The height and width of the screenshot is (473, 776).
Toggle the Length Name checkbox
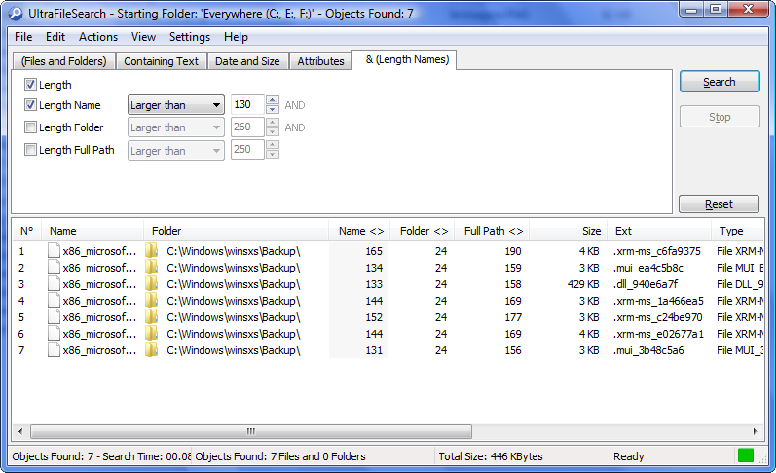pos(30,105)
